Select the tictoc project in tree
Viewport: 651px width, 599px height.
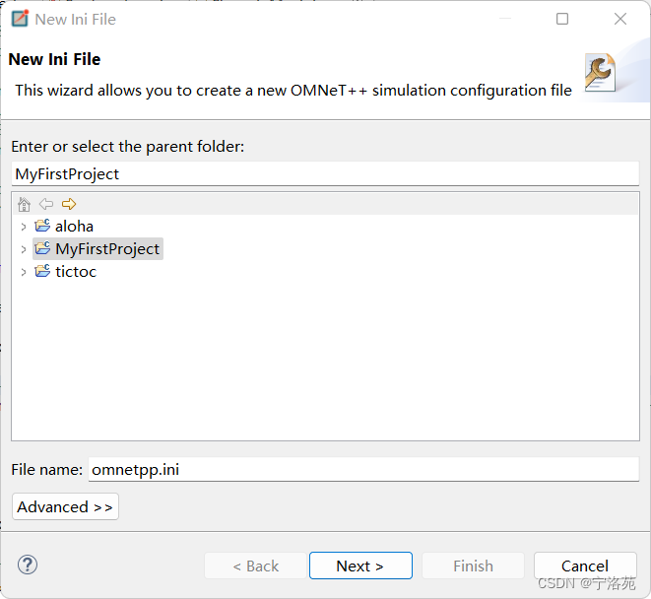76,272
